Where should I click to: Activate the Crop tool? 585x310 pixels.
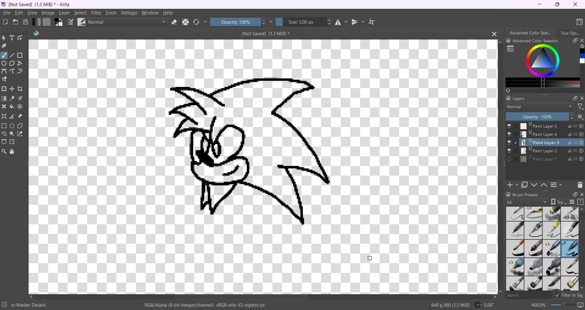coord(19,89)
